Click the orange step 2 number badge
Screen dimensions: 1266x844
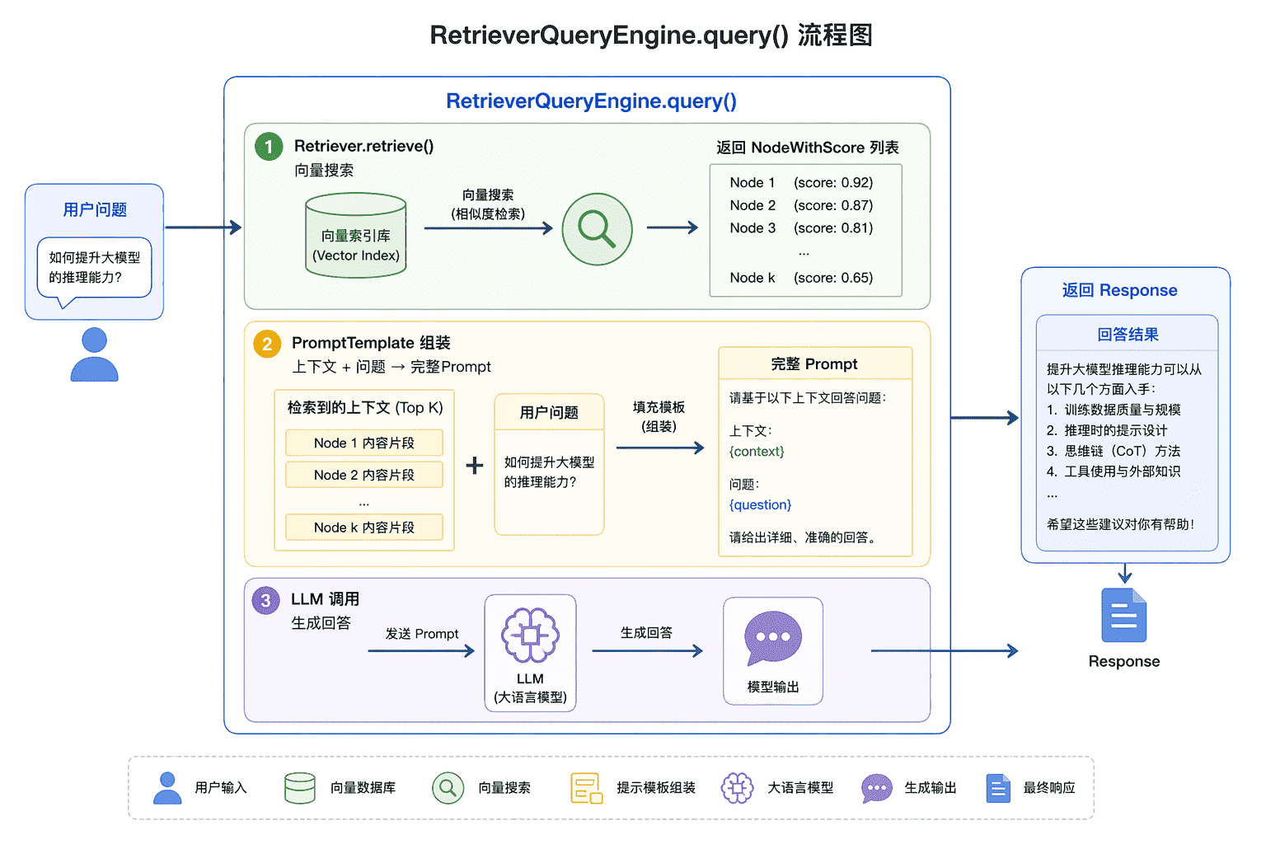[267, 344]
